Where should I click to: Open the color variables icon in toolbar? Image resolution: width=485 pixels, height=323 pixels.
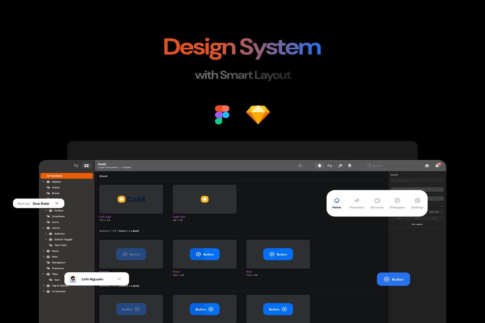coord(350,166)
